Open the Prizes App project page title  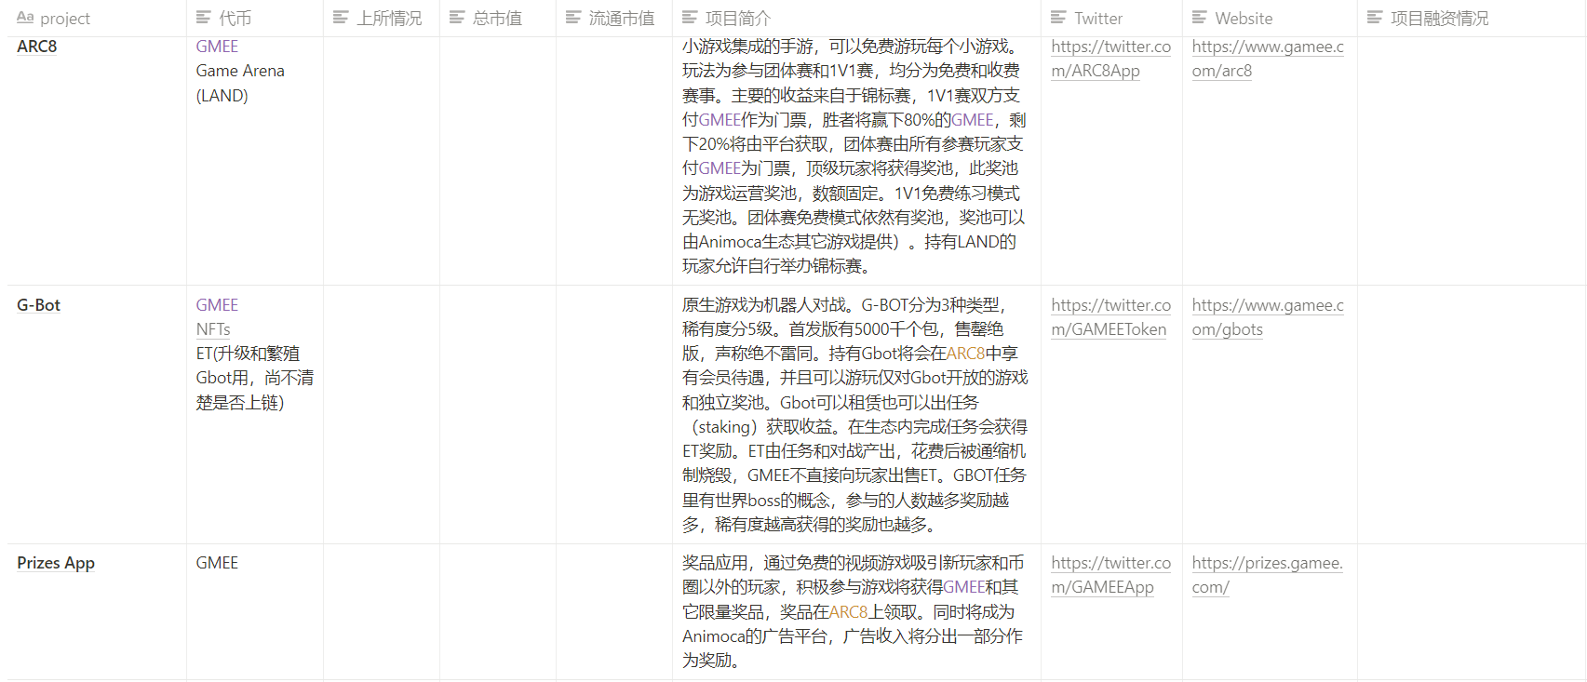click(x=56, y=563)
